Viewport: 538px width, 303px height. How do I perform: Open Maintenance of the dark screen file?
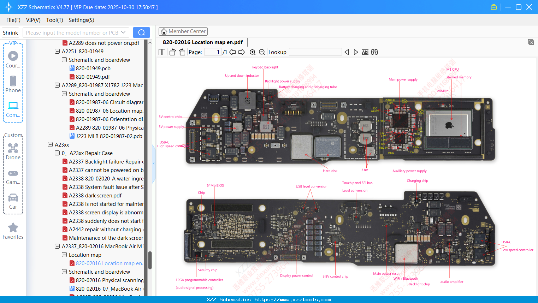103,238
